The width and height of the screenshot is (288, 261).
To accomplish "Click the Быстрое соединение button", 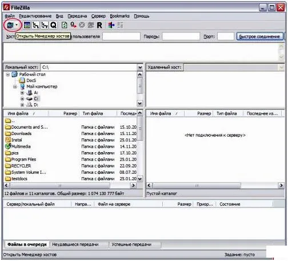I will 259,36.
